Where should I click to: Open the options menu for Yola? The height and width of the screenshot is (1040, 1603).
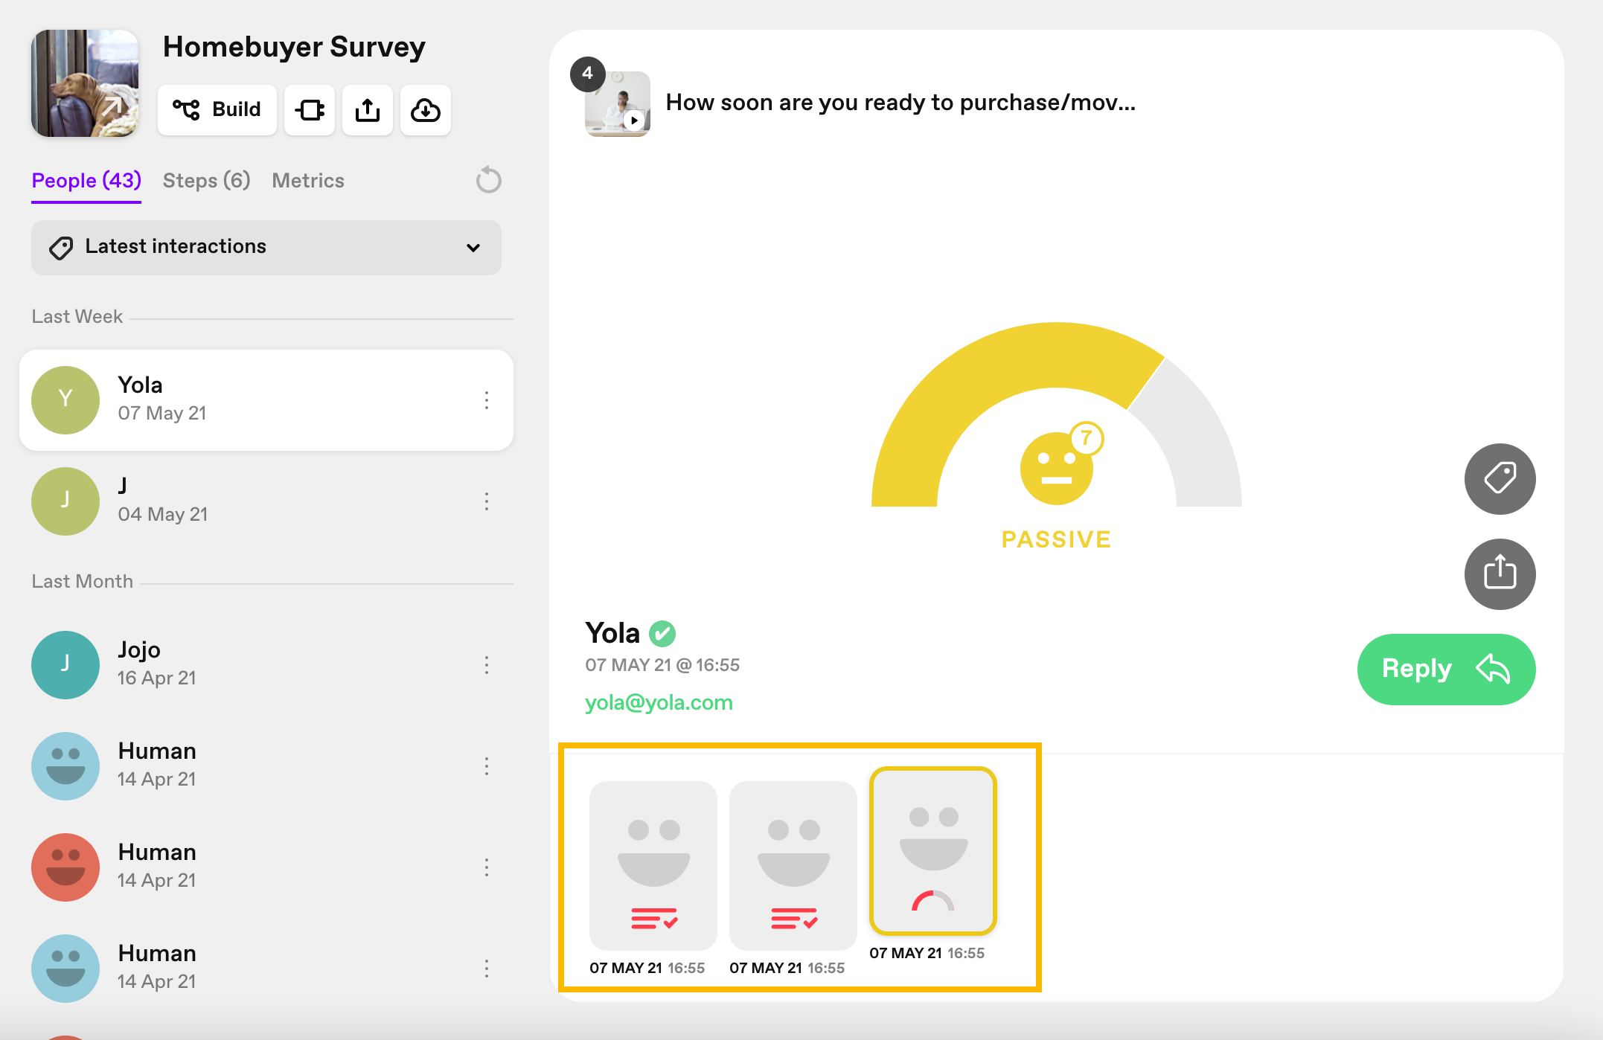[x=487, y=400]
